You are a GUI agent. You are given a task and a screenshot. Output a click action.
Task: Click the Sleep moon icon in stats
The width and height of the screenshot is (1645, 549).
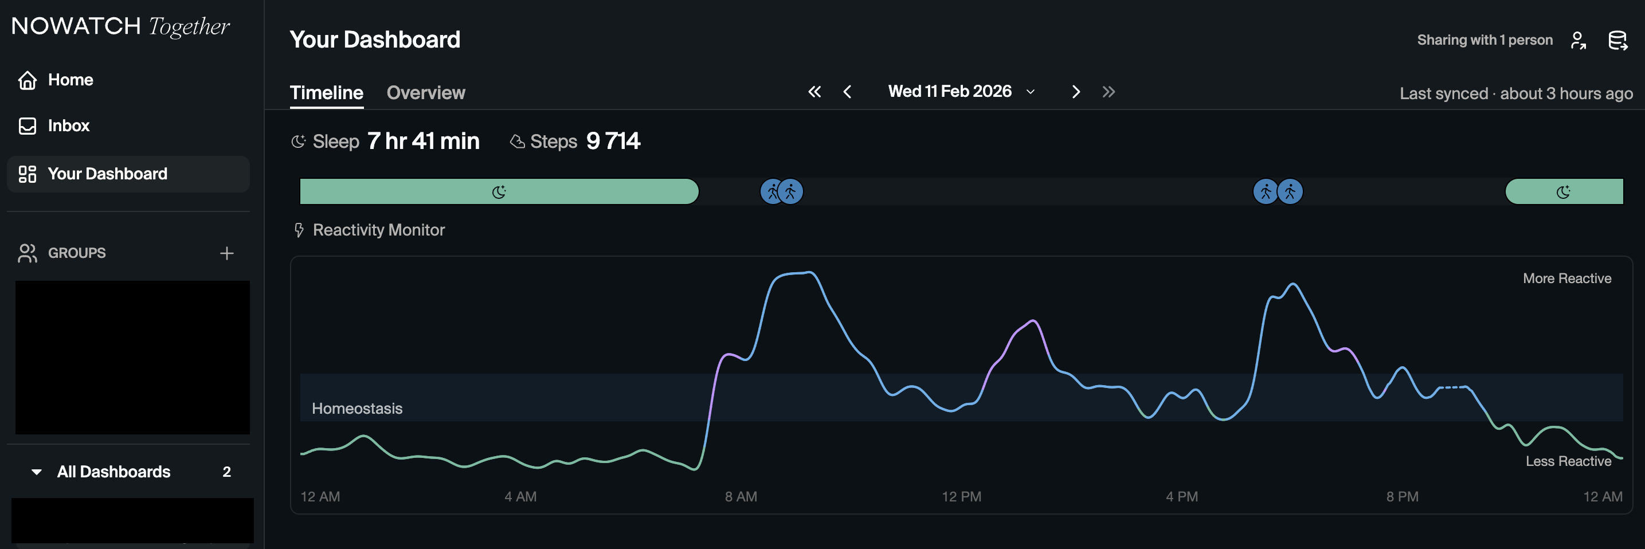[298, 141]
